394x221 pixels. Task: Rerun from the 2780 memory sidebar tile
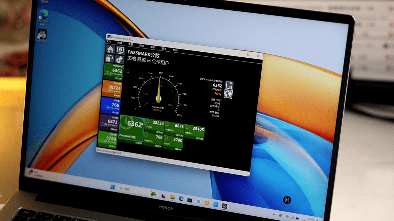coord(113,147)
